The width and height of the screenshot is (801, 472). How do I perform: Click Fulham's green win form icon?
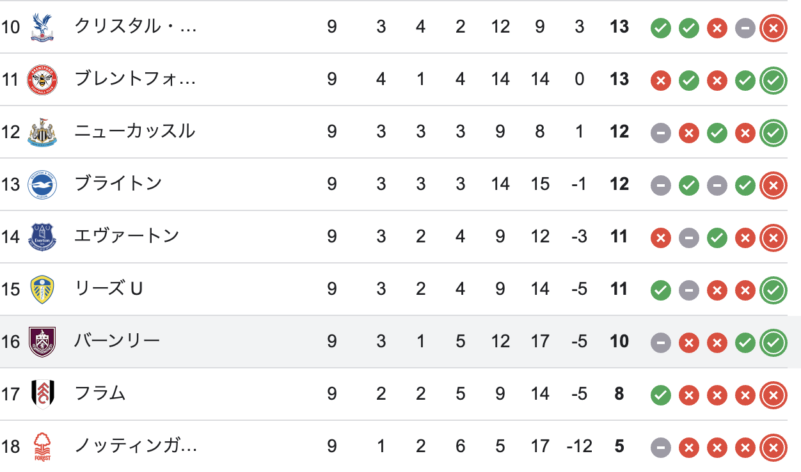point(661,395)
